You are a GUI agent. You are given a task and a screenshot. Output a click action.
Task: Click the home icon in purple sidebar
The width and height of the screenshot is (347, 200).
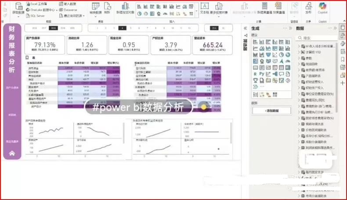click(11, 154)
